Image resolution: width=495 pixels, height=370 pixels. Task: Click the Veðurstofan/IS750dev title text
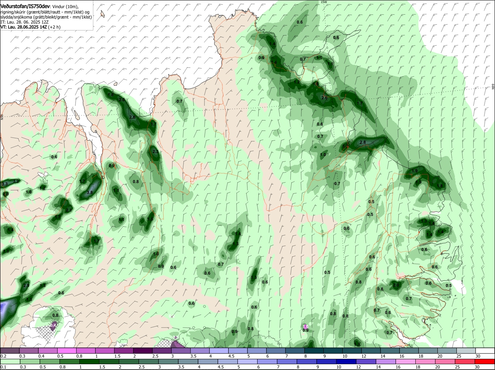coord(25,7)
